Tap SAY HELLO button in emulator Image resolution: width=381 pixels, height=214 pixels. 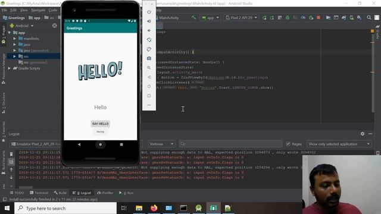tap(101, 124)
